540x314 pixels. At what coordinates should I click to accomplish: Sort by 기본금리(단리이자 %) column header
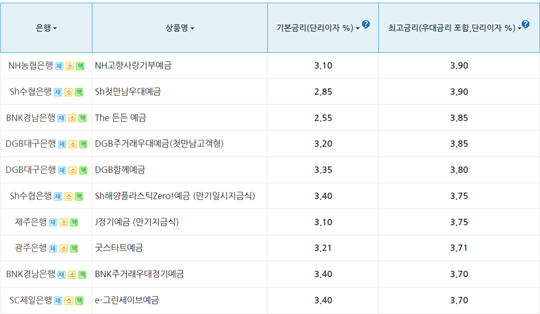318,28
